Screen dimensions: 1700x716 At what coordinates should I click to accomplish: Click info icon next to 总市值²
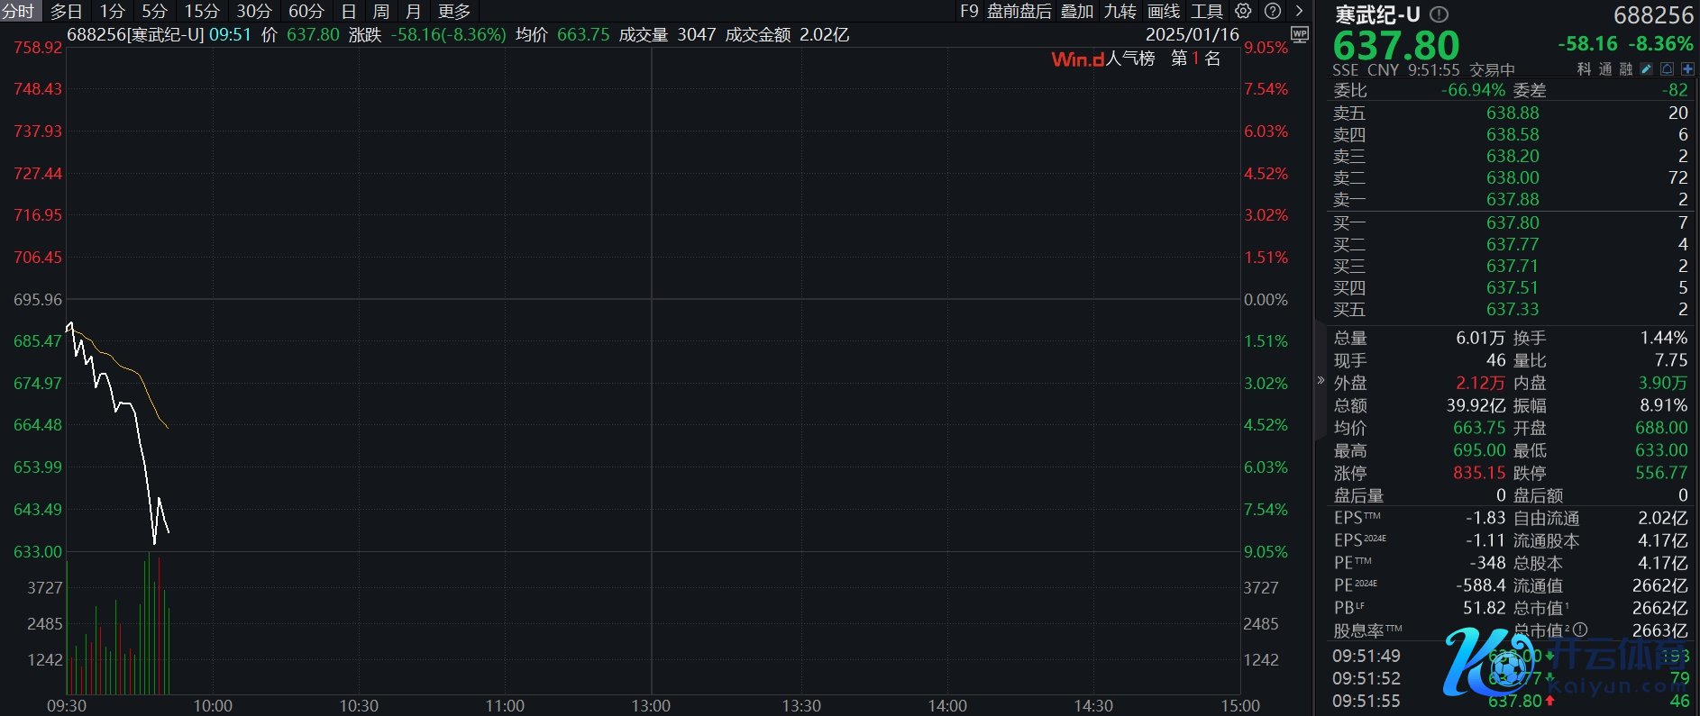pos(1579,630)
